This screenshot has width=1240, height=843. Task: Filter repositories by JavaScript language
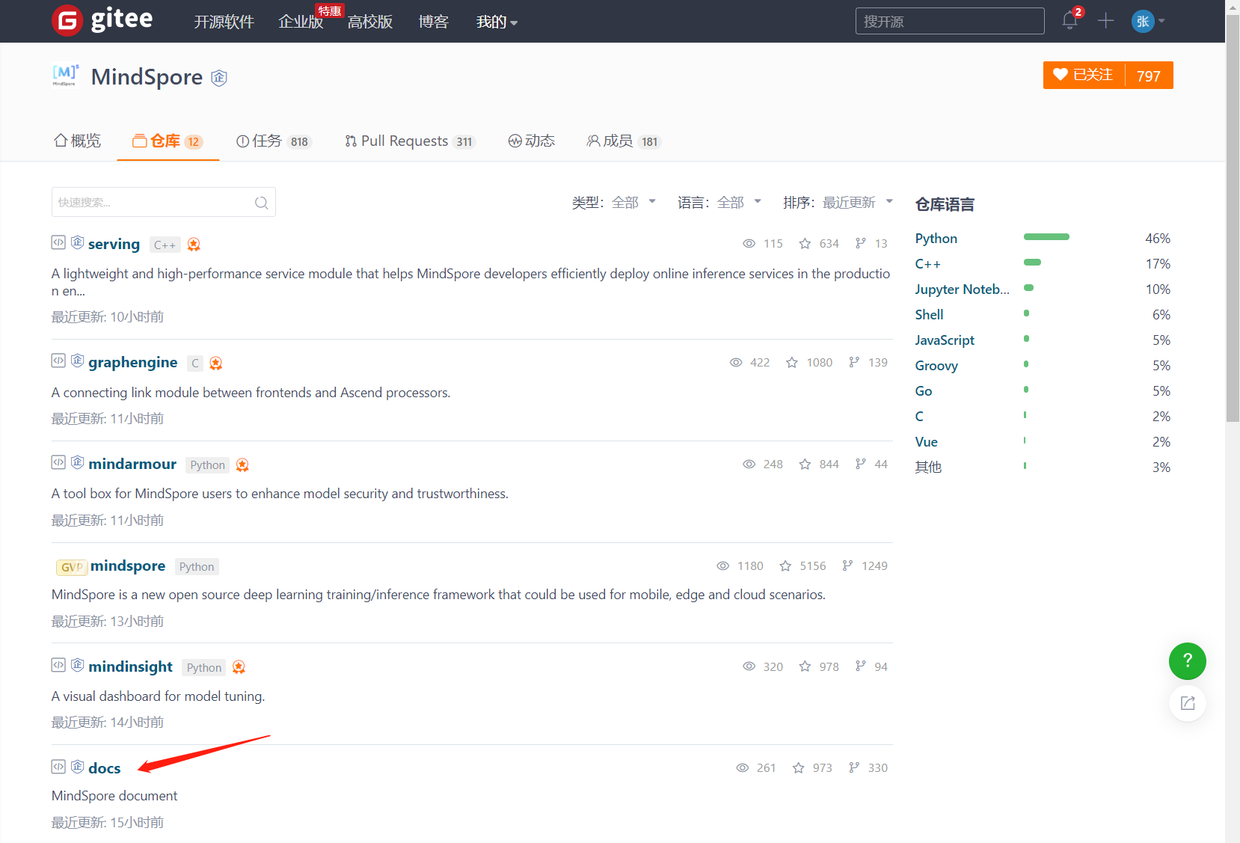(x=945, y=340)
